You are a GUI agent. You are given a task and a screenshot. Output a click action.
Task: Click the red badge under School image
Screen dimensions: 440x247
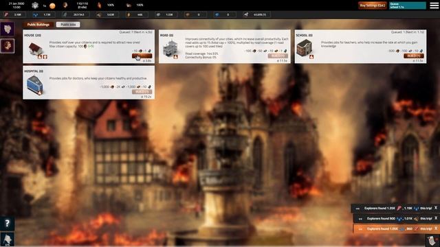pyautogui.click(x=311, y=57)
